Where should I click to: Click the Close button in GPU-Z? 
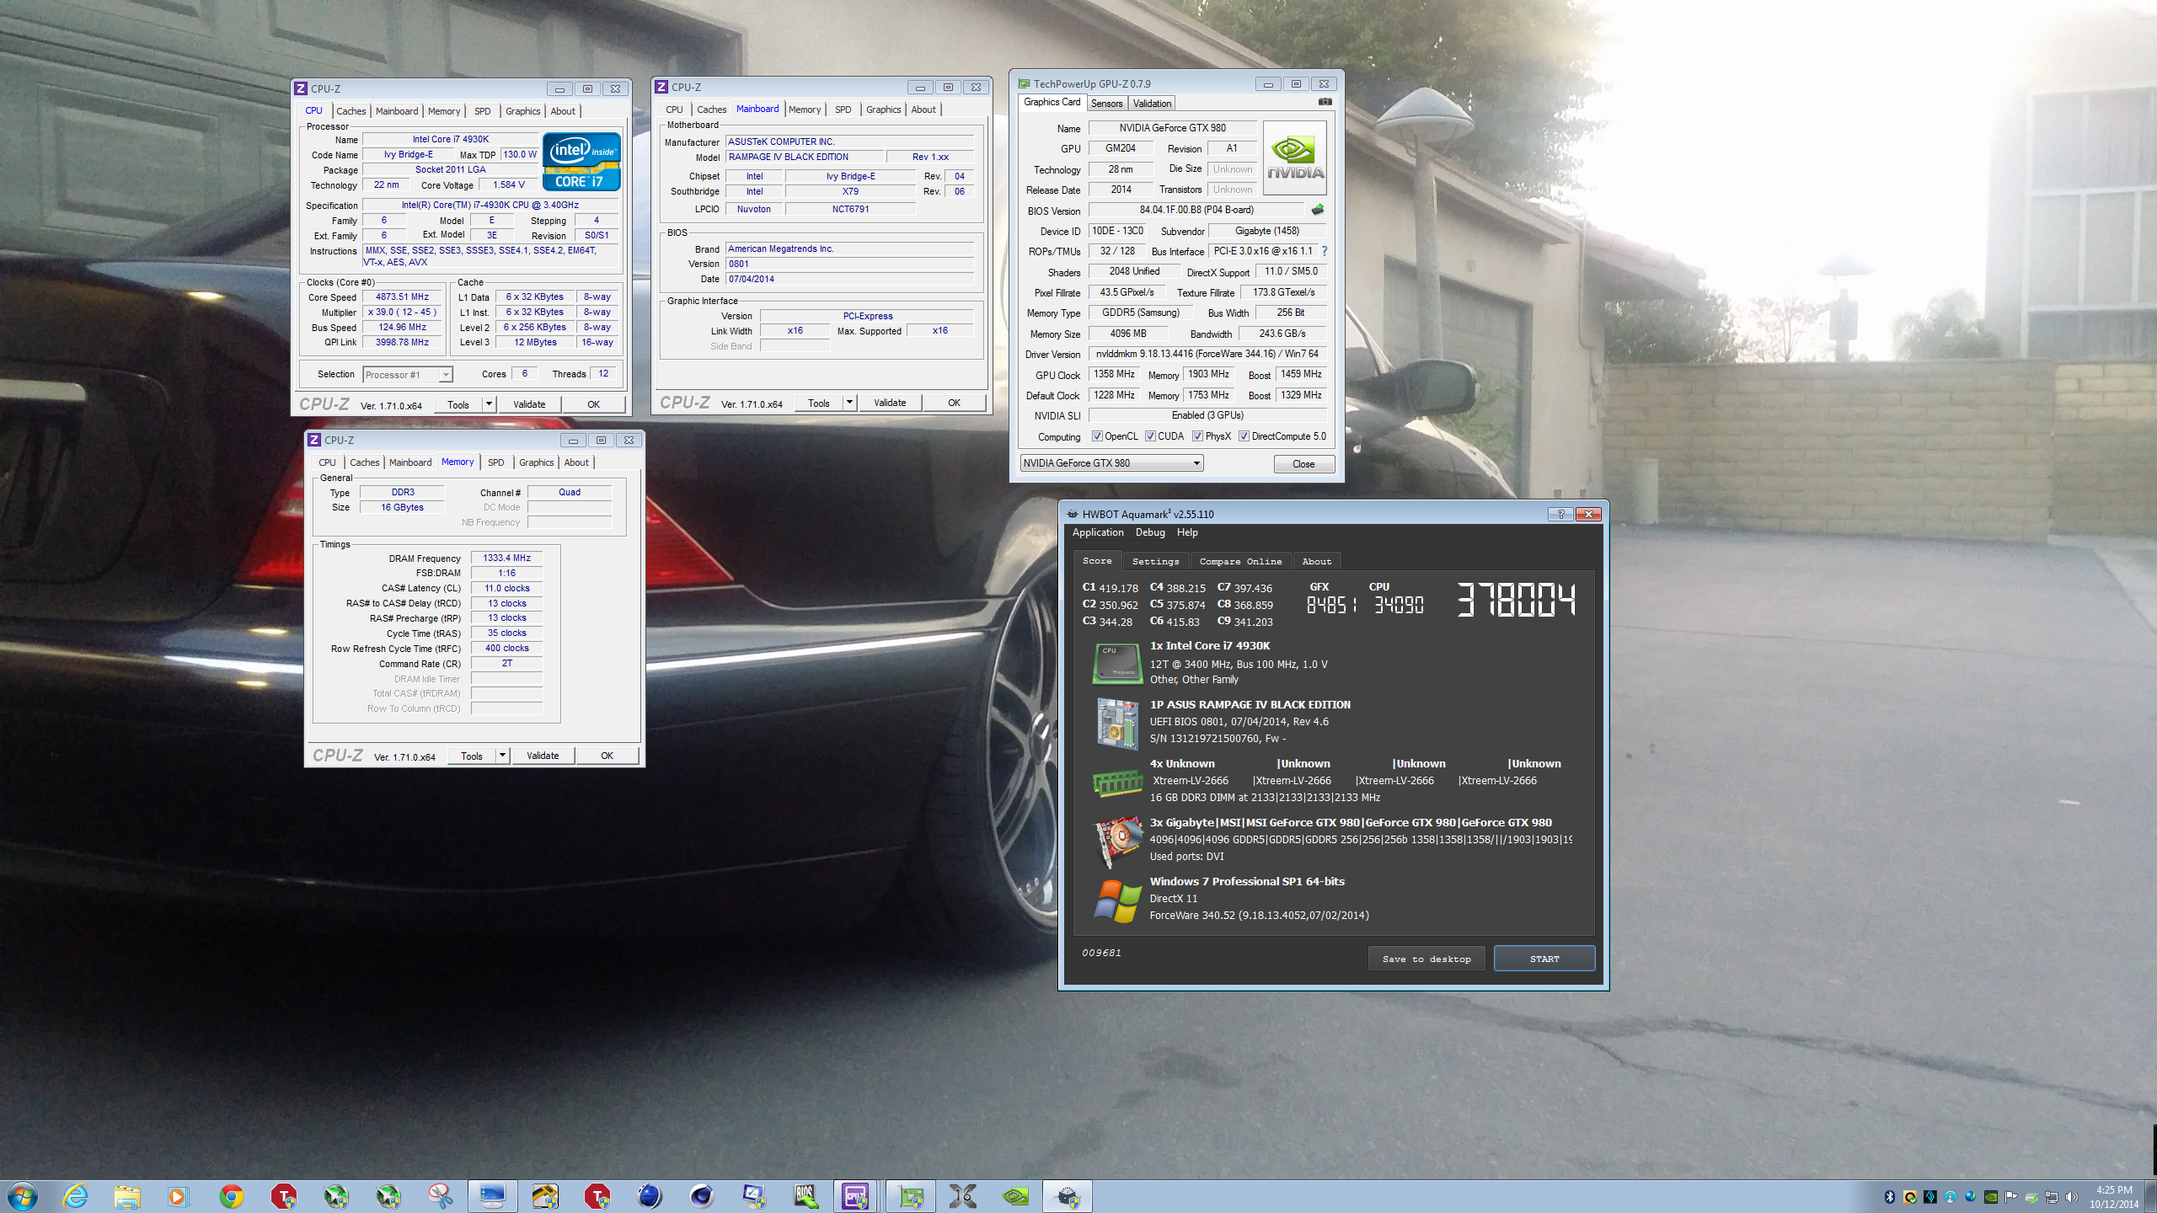click(1303, 464)
